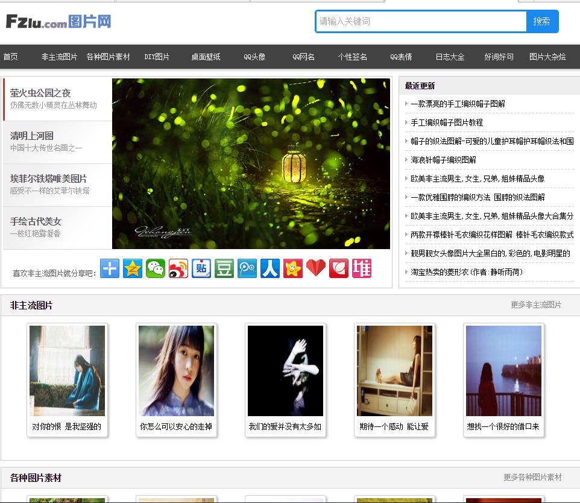Click caption 你怎么可以安心的走掉
580x503 pixels.
[x=176, y=427]
